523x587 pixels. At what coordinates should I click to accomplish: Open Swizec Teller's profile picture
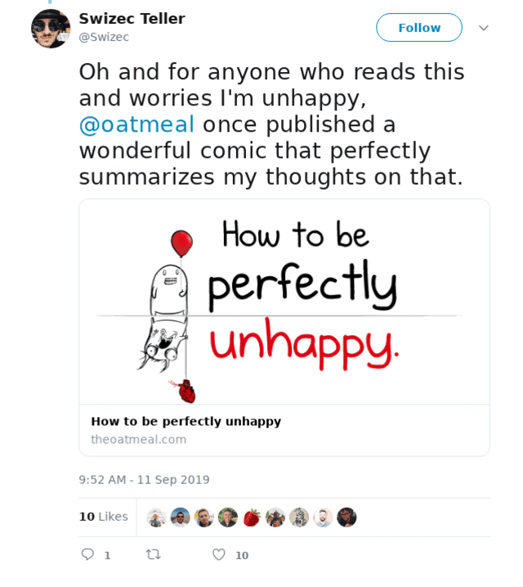[51, 29]
